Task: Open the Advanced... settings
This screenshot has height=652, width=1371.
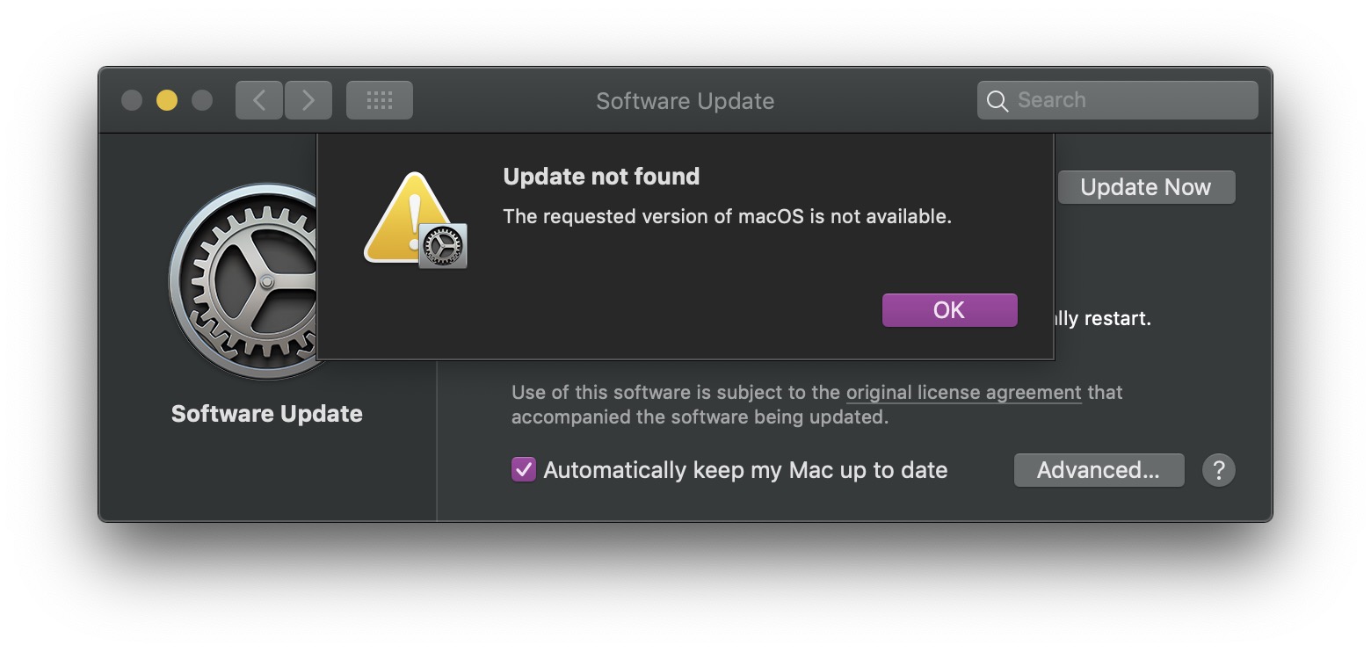Action: [1099, 470]
